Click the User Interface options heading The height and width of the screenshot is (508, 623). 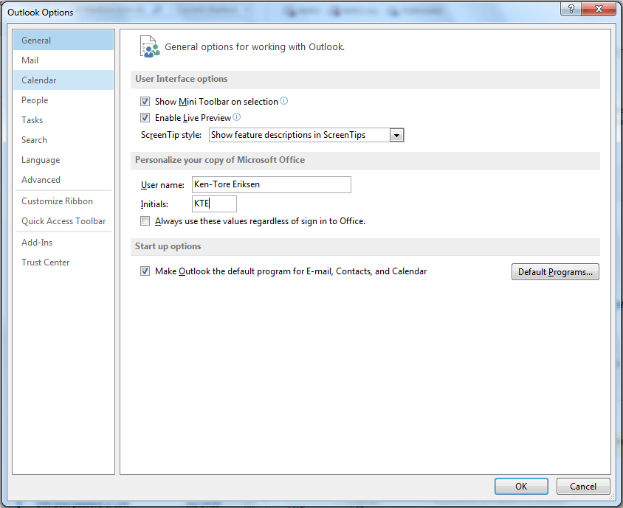click(x=181, y=79)
